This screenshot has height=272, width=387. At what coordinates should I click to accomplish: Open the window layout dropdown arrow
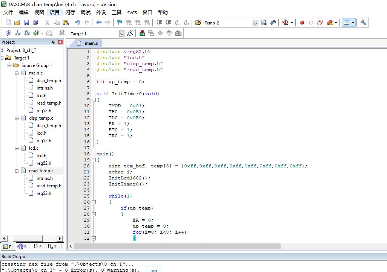click(353, 23)
